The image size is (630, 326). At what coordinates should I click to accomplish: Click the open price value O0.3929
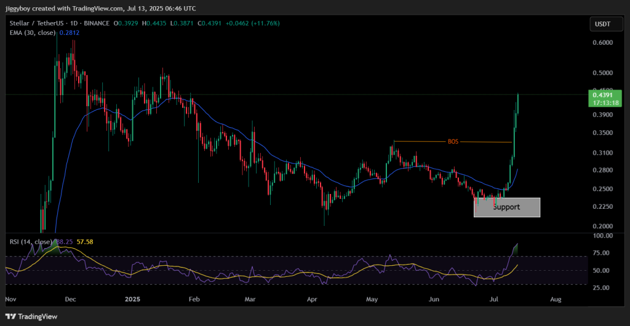pos(126,23)
